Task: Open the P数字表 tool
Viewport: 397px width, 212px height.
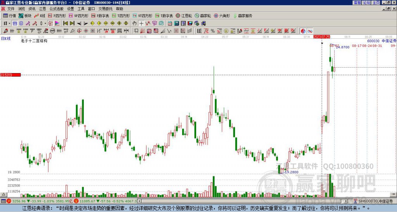Action: (100, 15)
